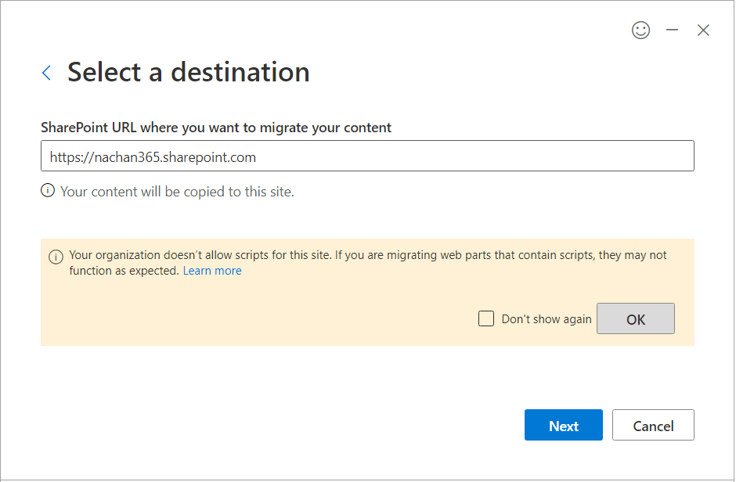Screen dimensions: 736x482
Task: Open feedback with the smiley face icon
Action: pos(640,31)
